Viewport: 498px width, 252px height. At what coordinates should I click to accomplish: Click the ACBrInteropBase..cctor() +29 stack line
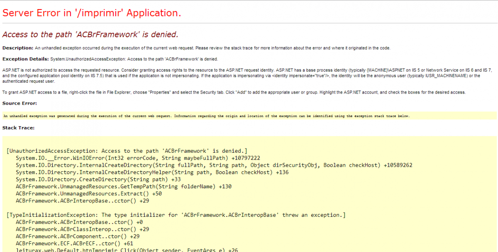point(83,201)
